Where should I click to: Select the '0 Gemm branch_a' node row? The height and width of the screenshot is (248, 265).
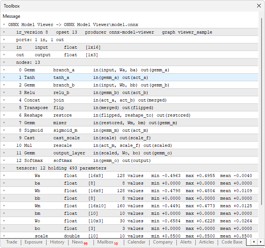tap(129, 70)
